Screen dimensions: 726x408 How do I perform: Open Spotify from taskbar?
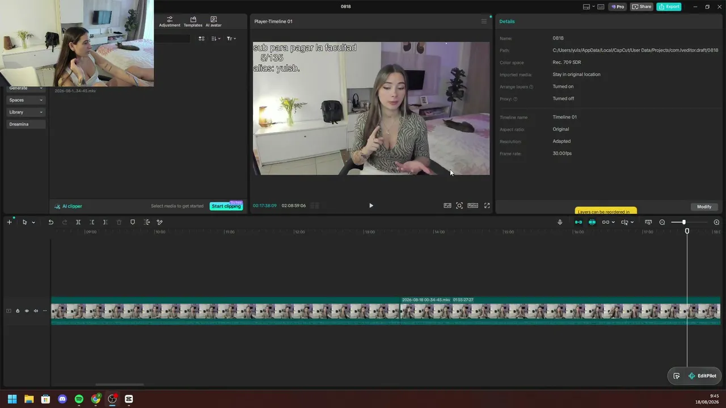[79, 399]
